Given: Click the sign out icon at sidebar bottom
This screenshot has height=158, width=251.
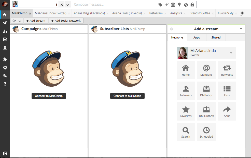Looking at the screenshot, I should (5, 153).
